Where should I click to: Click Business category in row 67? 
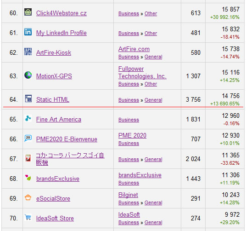129,160
